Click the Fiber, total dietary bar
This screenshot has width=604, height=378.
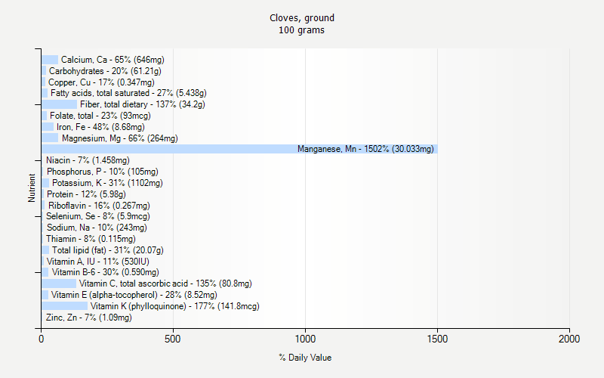(59, 104)
